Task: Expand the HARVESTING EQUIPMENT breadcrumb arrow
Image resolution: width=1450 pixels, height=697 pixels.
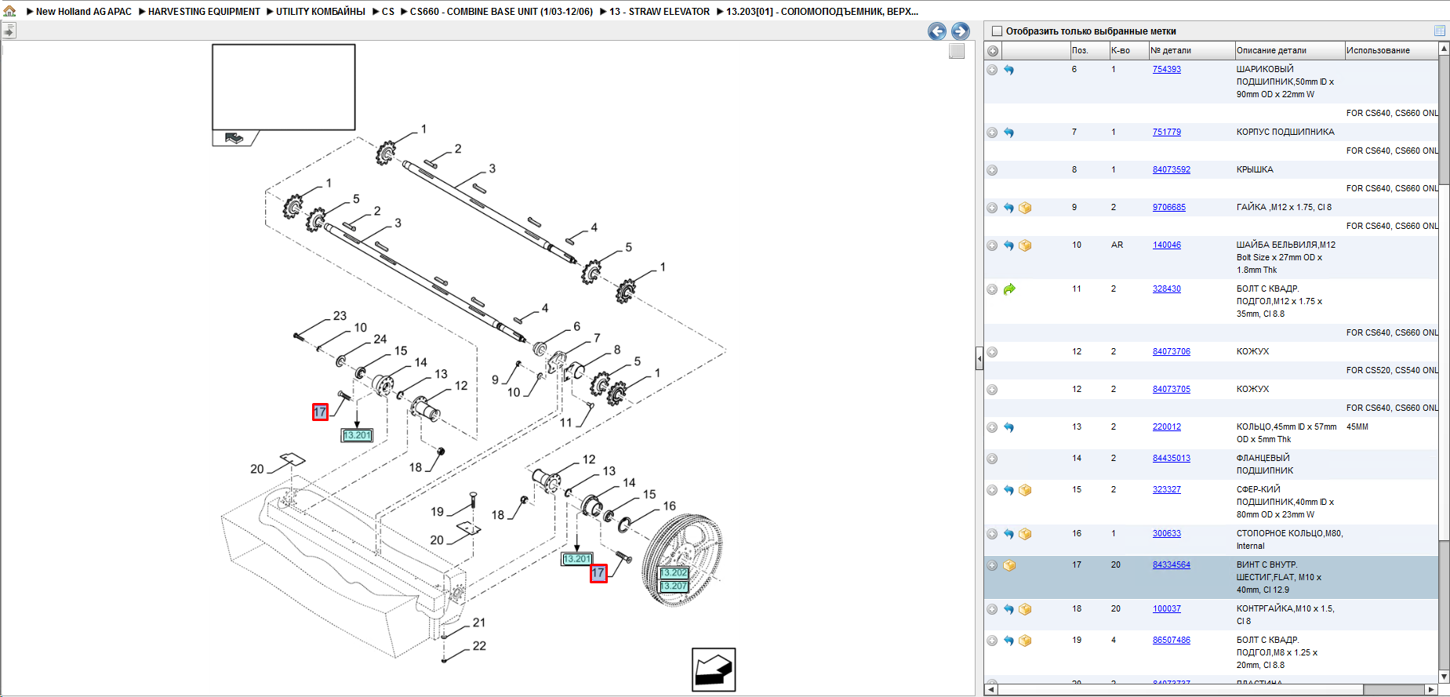Action: coord(142,12)
